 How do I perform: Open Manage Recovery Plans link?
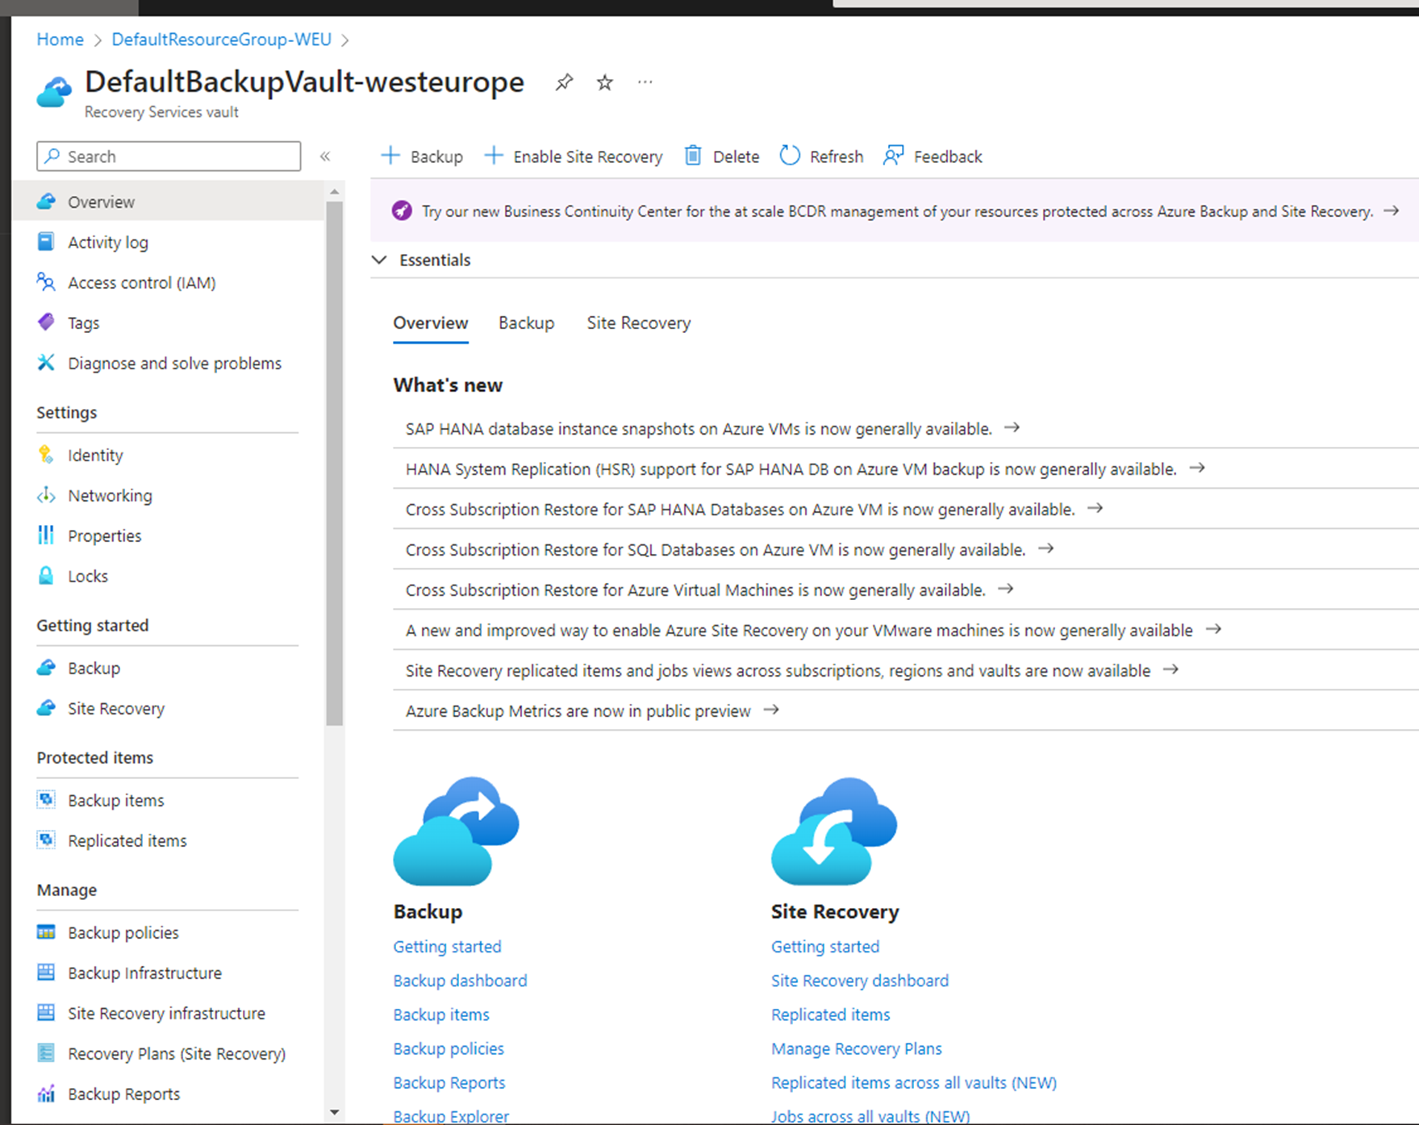856,1048
